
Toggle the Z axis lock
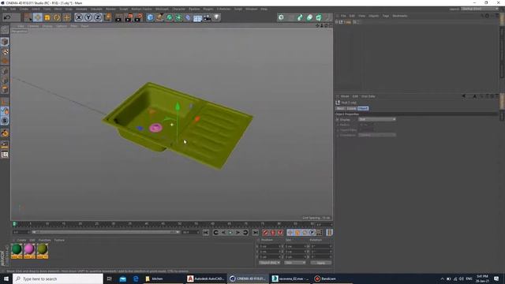(98, 17)
